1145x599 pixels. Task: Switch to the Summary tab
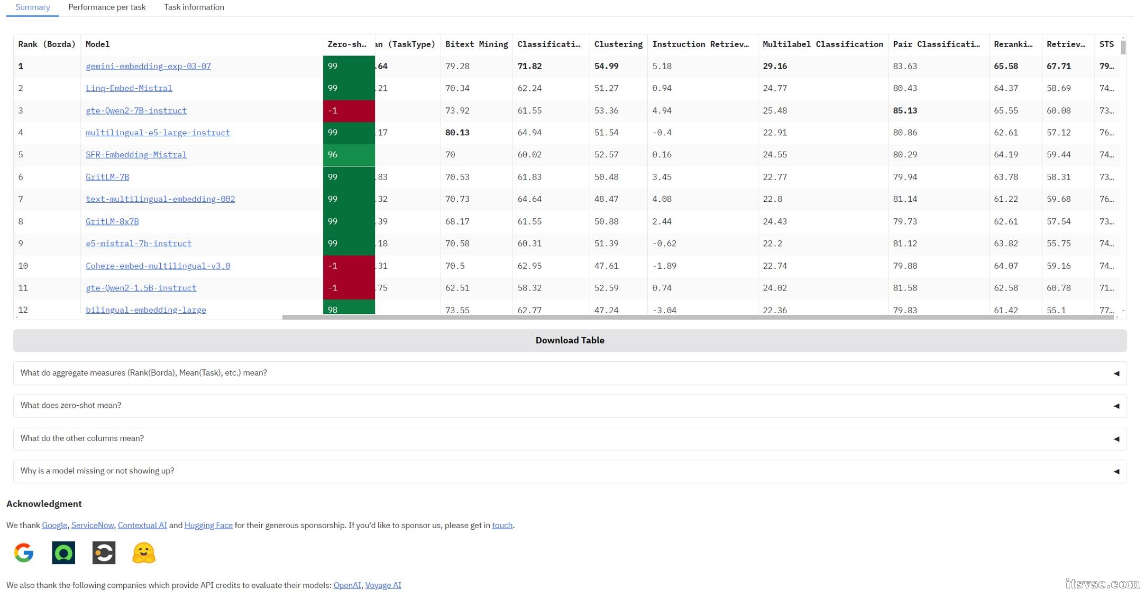[33, 7]
